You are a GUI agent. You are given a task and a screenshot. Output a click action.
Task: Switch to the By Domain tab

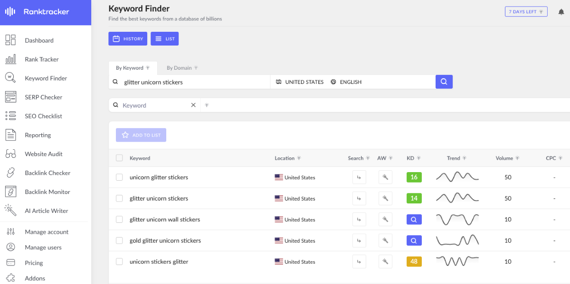click(x=182, y=68)
